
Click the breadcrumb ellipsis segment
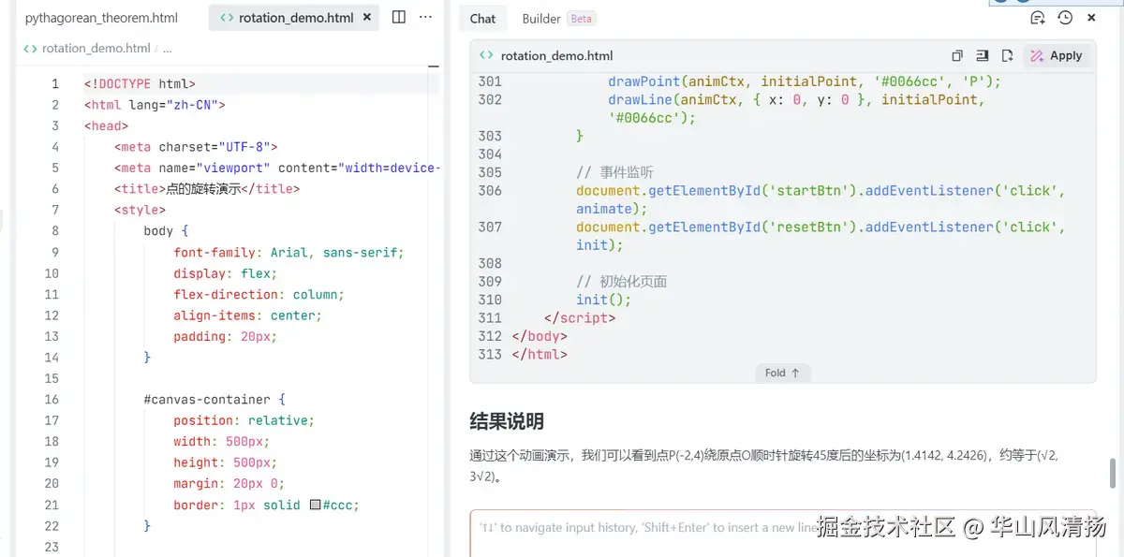coord(168,48)
